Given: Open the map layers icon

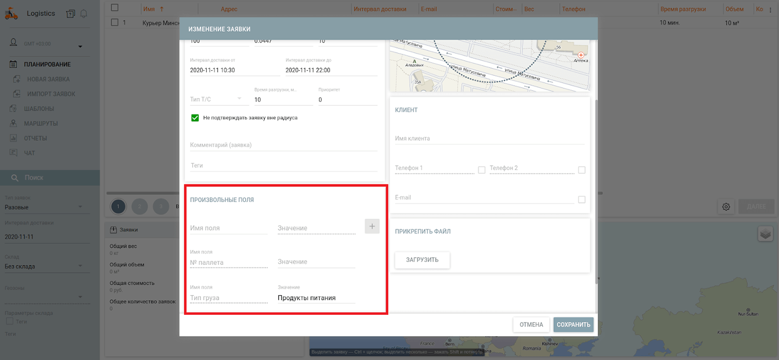Looking at the screenshot, I should [765, 234].
